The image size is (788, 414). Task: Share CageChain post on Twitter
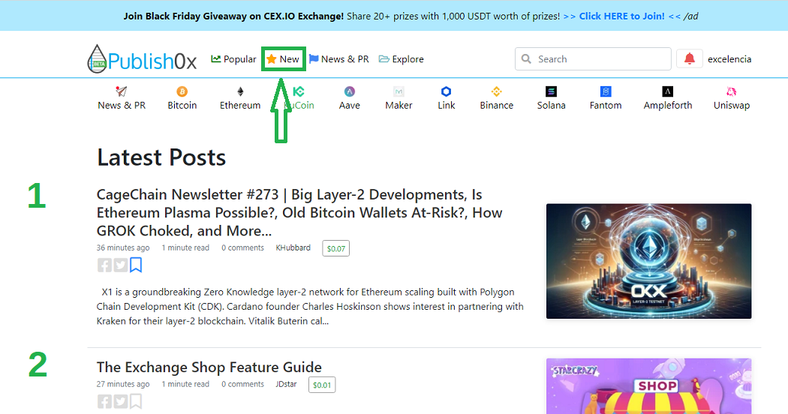(x=121, y=265)
